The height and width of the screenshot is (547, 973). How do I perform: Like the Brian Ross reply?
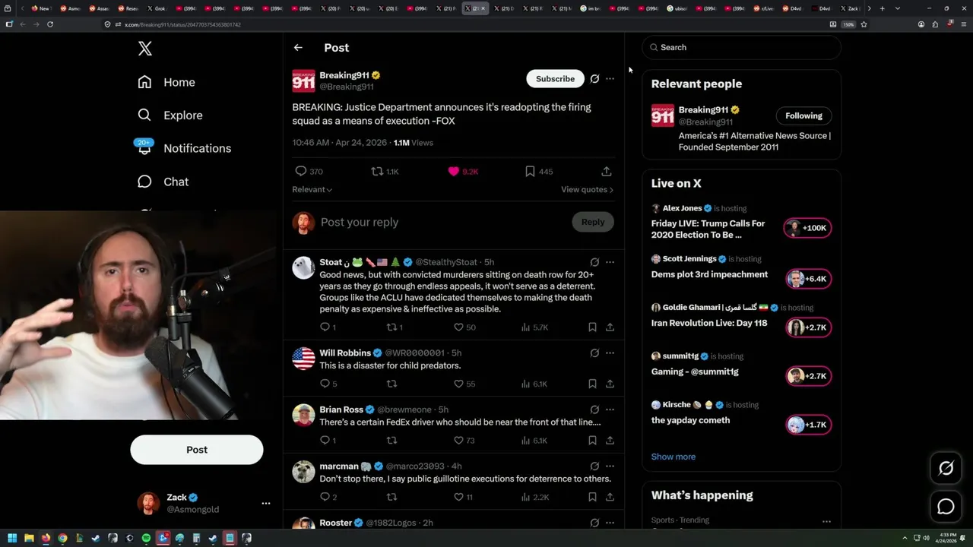458,441
